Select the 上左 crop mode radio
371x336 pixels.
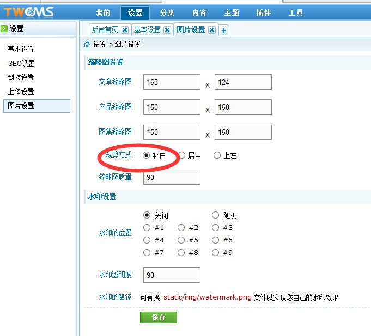(217, 155)
